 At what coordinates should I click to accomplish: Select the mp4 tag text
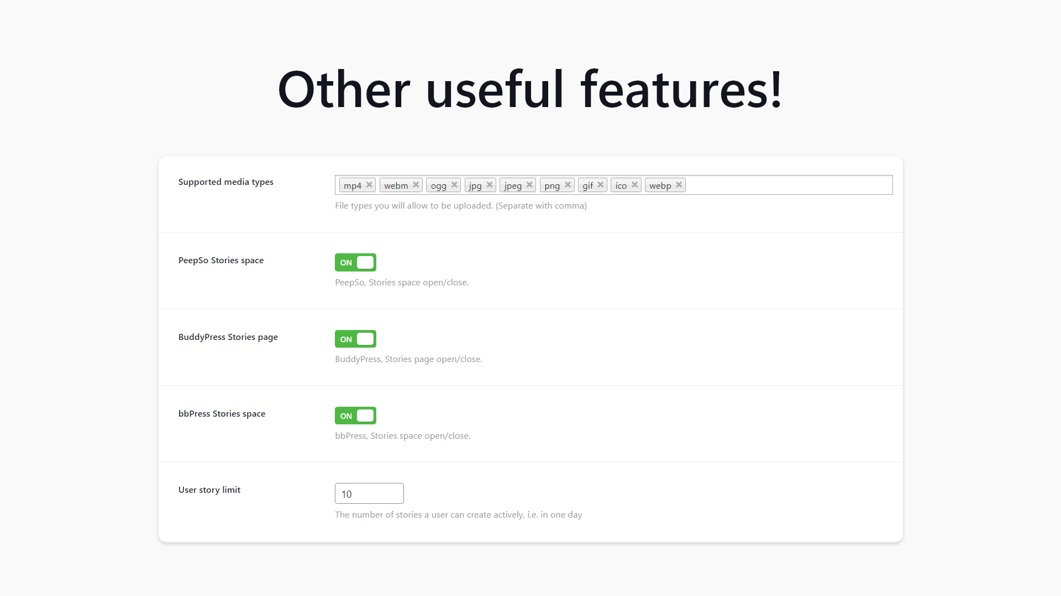tap(353, 186)
